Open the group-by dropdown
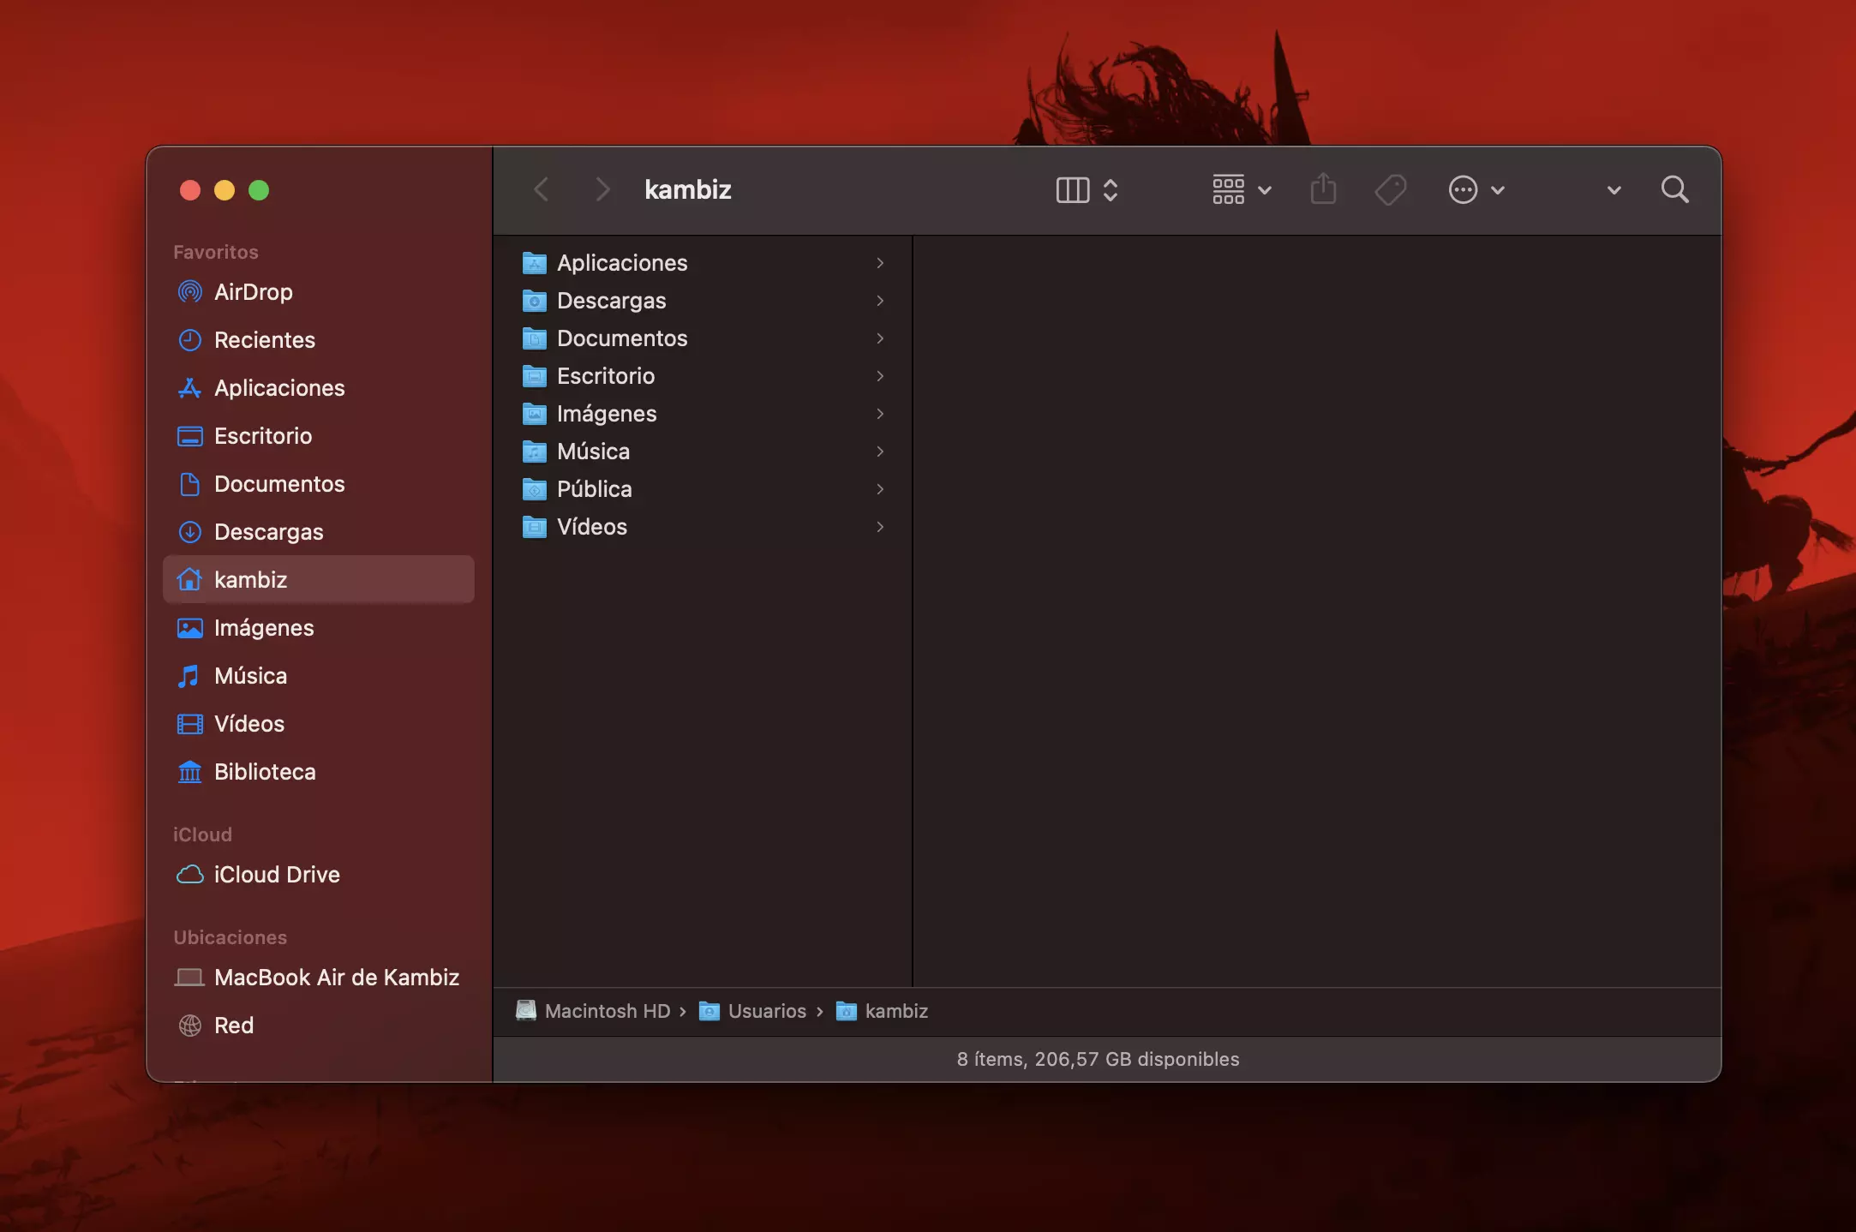Screen dimensions: 1856x1232 [1242, 189]
